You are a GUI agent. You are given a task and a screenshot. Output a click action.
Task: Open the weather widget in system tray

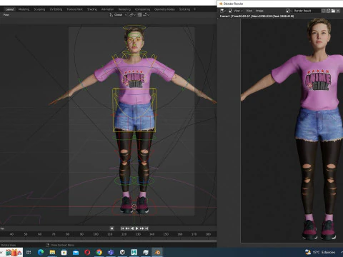[x=320, y=252]
